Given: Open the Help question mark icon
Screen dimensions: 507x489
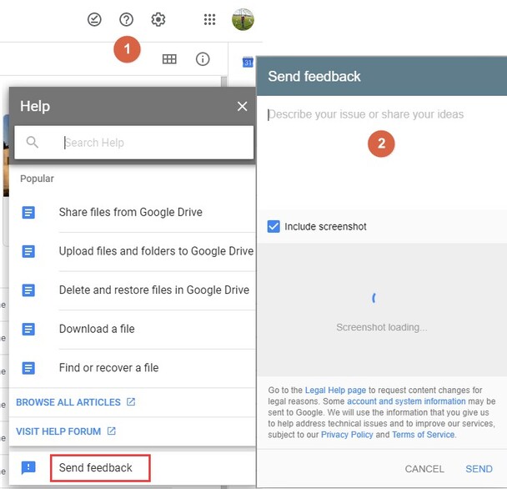Looking at the screenshot, I should click(126, 19).
